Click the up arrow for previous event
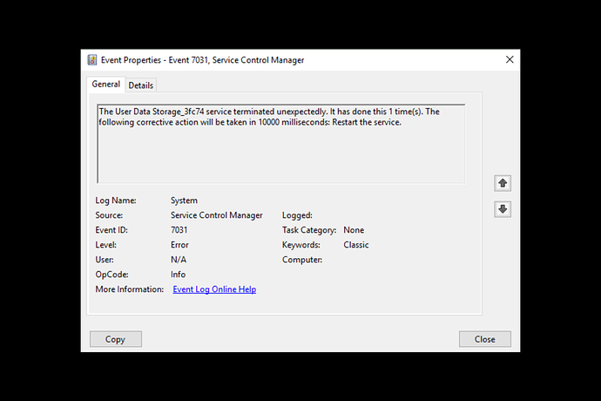This screenshot has width=601, height=401. [x=503, y=183]
